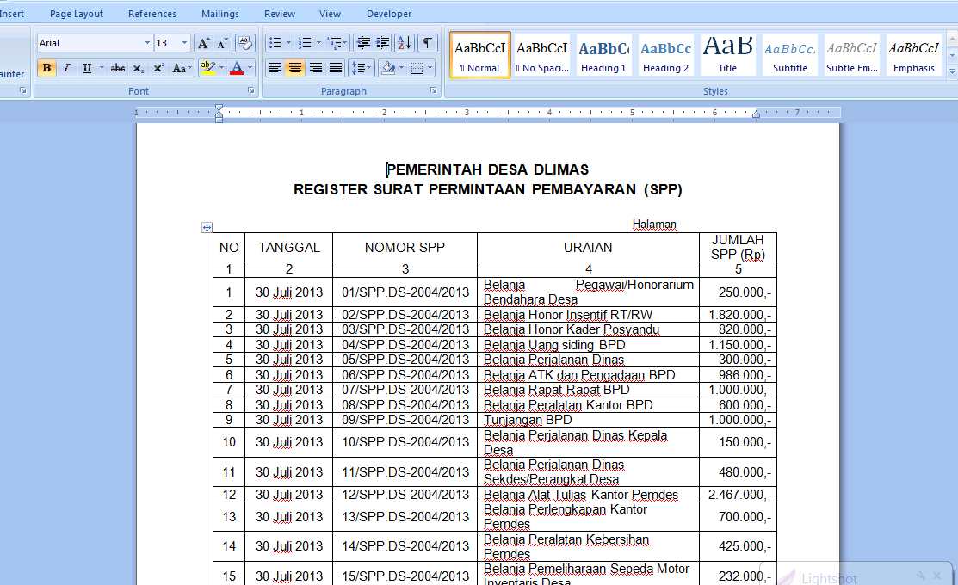Screen dimensions: 958x585
Task: Open highlight color dropdown arrow
Action: click(221, 68)
